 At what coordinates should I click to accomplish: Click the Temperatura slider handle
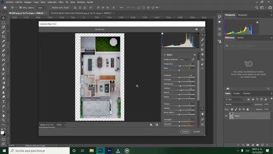pos(180,66)
